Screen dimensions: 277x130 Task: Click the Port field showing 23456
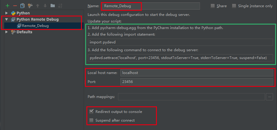[x=197, y=82]
